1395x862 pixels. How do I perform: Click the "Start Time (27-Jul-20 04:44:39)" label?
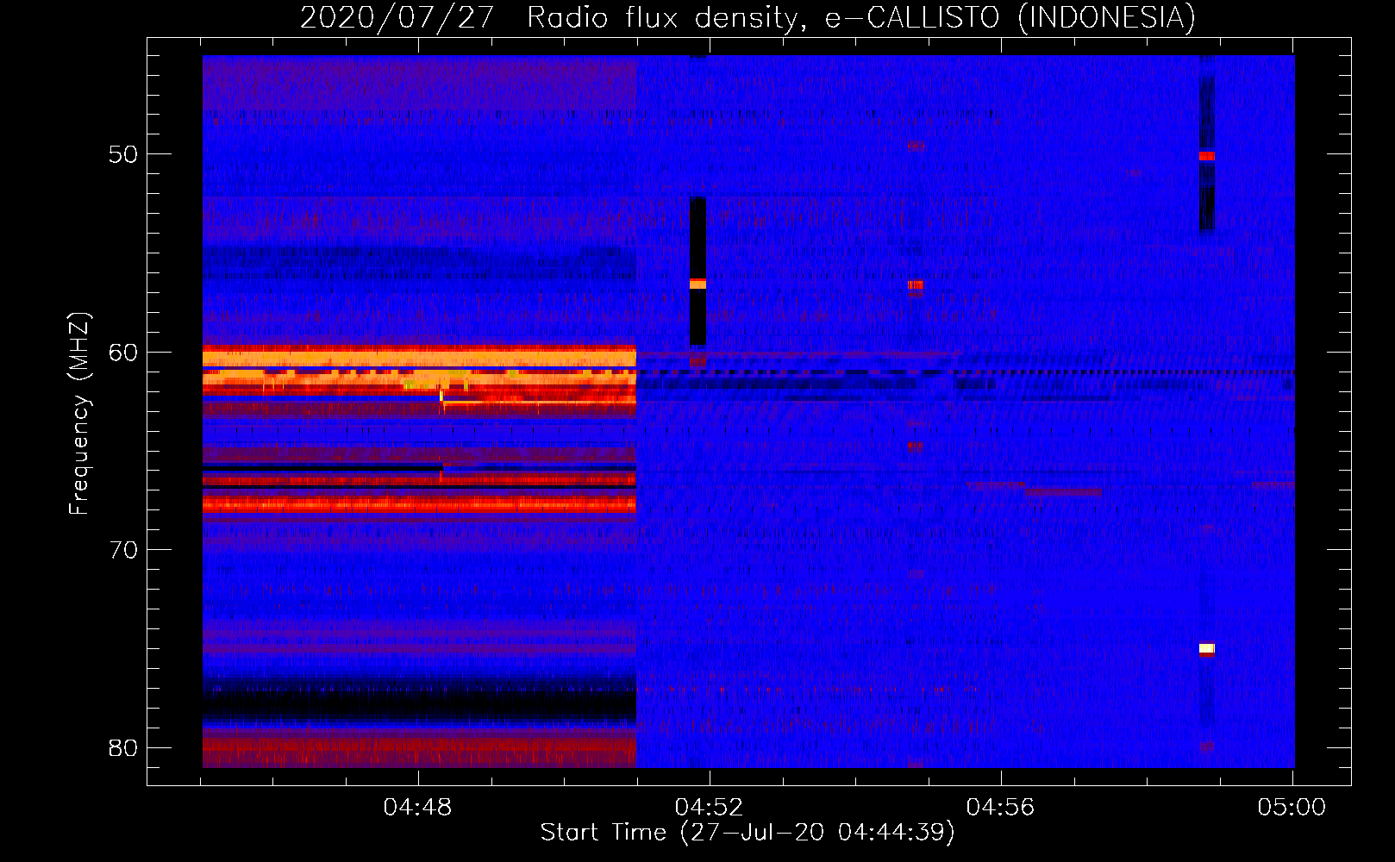(x=748, y=833)
